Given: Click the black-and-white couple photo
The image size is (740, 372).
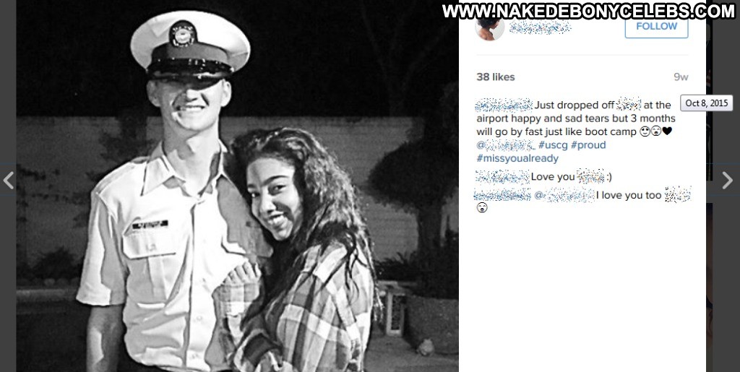Looking at the screenshot, I should point(237,186).
